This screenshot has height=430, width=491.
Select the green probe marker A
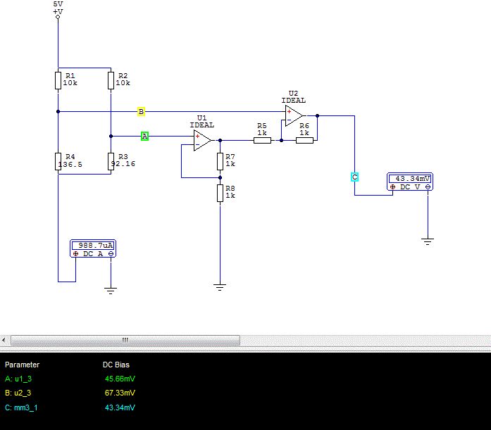[144, 136]
